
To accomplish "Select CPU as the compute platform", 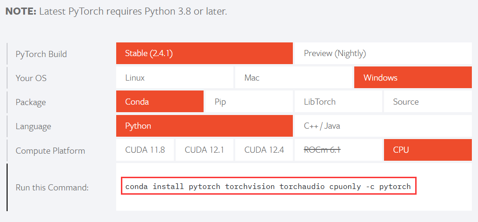I will 427,150.
